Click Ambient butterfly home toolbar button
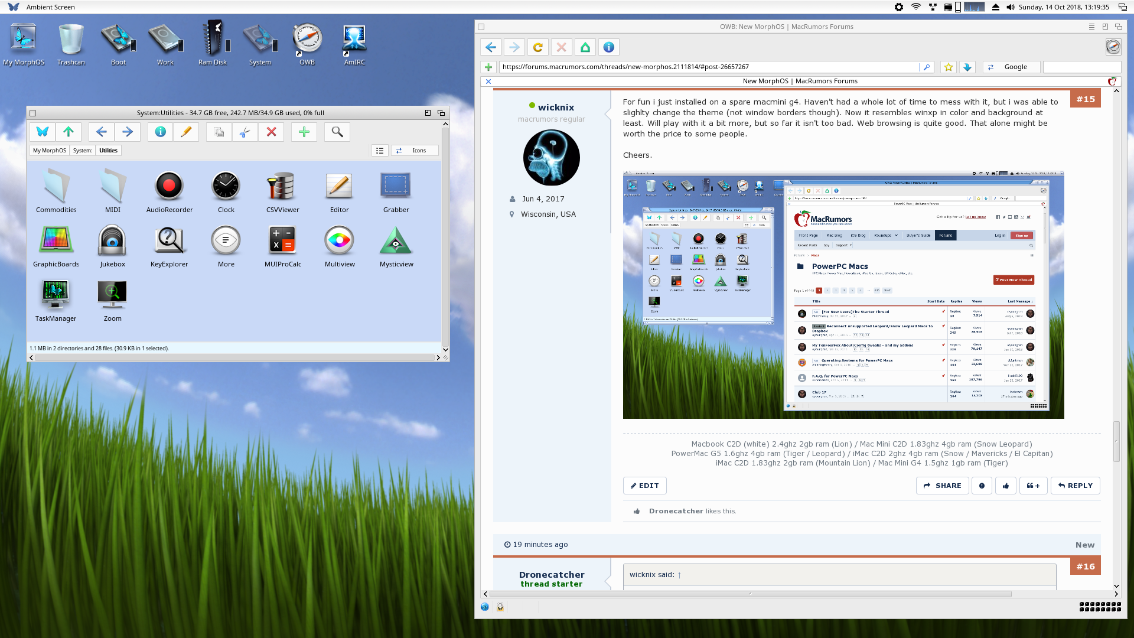The height and width of the screenshot is (638, 1134). click(x=43, y=132)
